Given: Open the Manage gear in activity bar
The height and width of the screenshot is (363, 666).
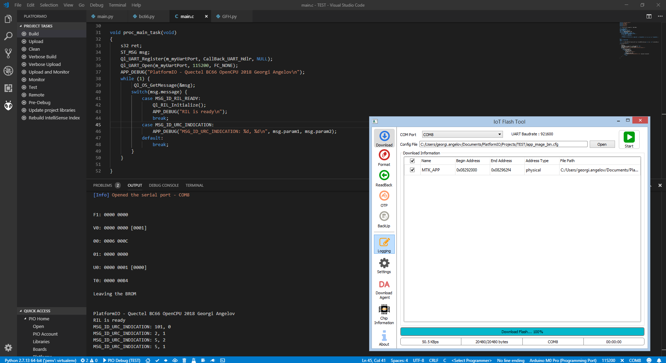Looking at the screenshot, I should tap(8, 347).
